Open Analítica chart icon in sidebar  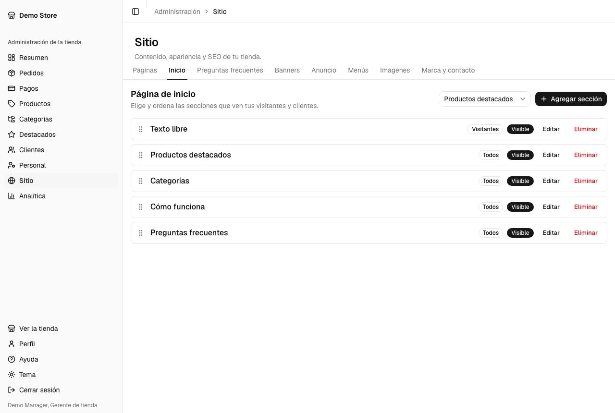12,196
